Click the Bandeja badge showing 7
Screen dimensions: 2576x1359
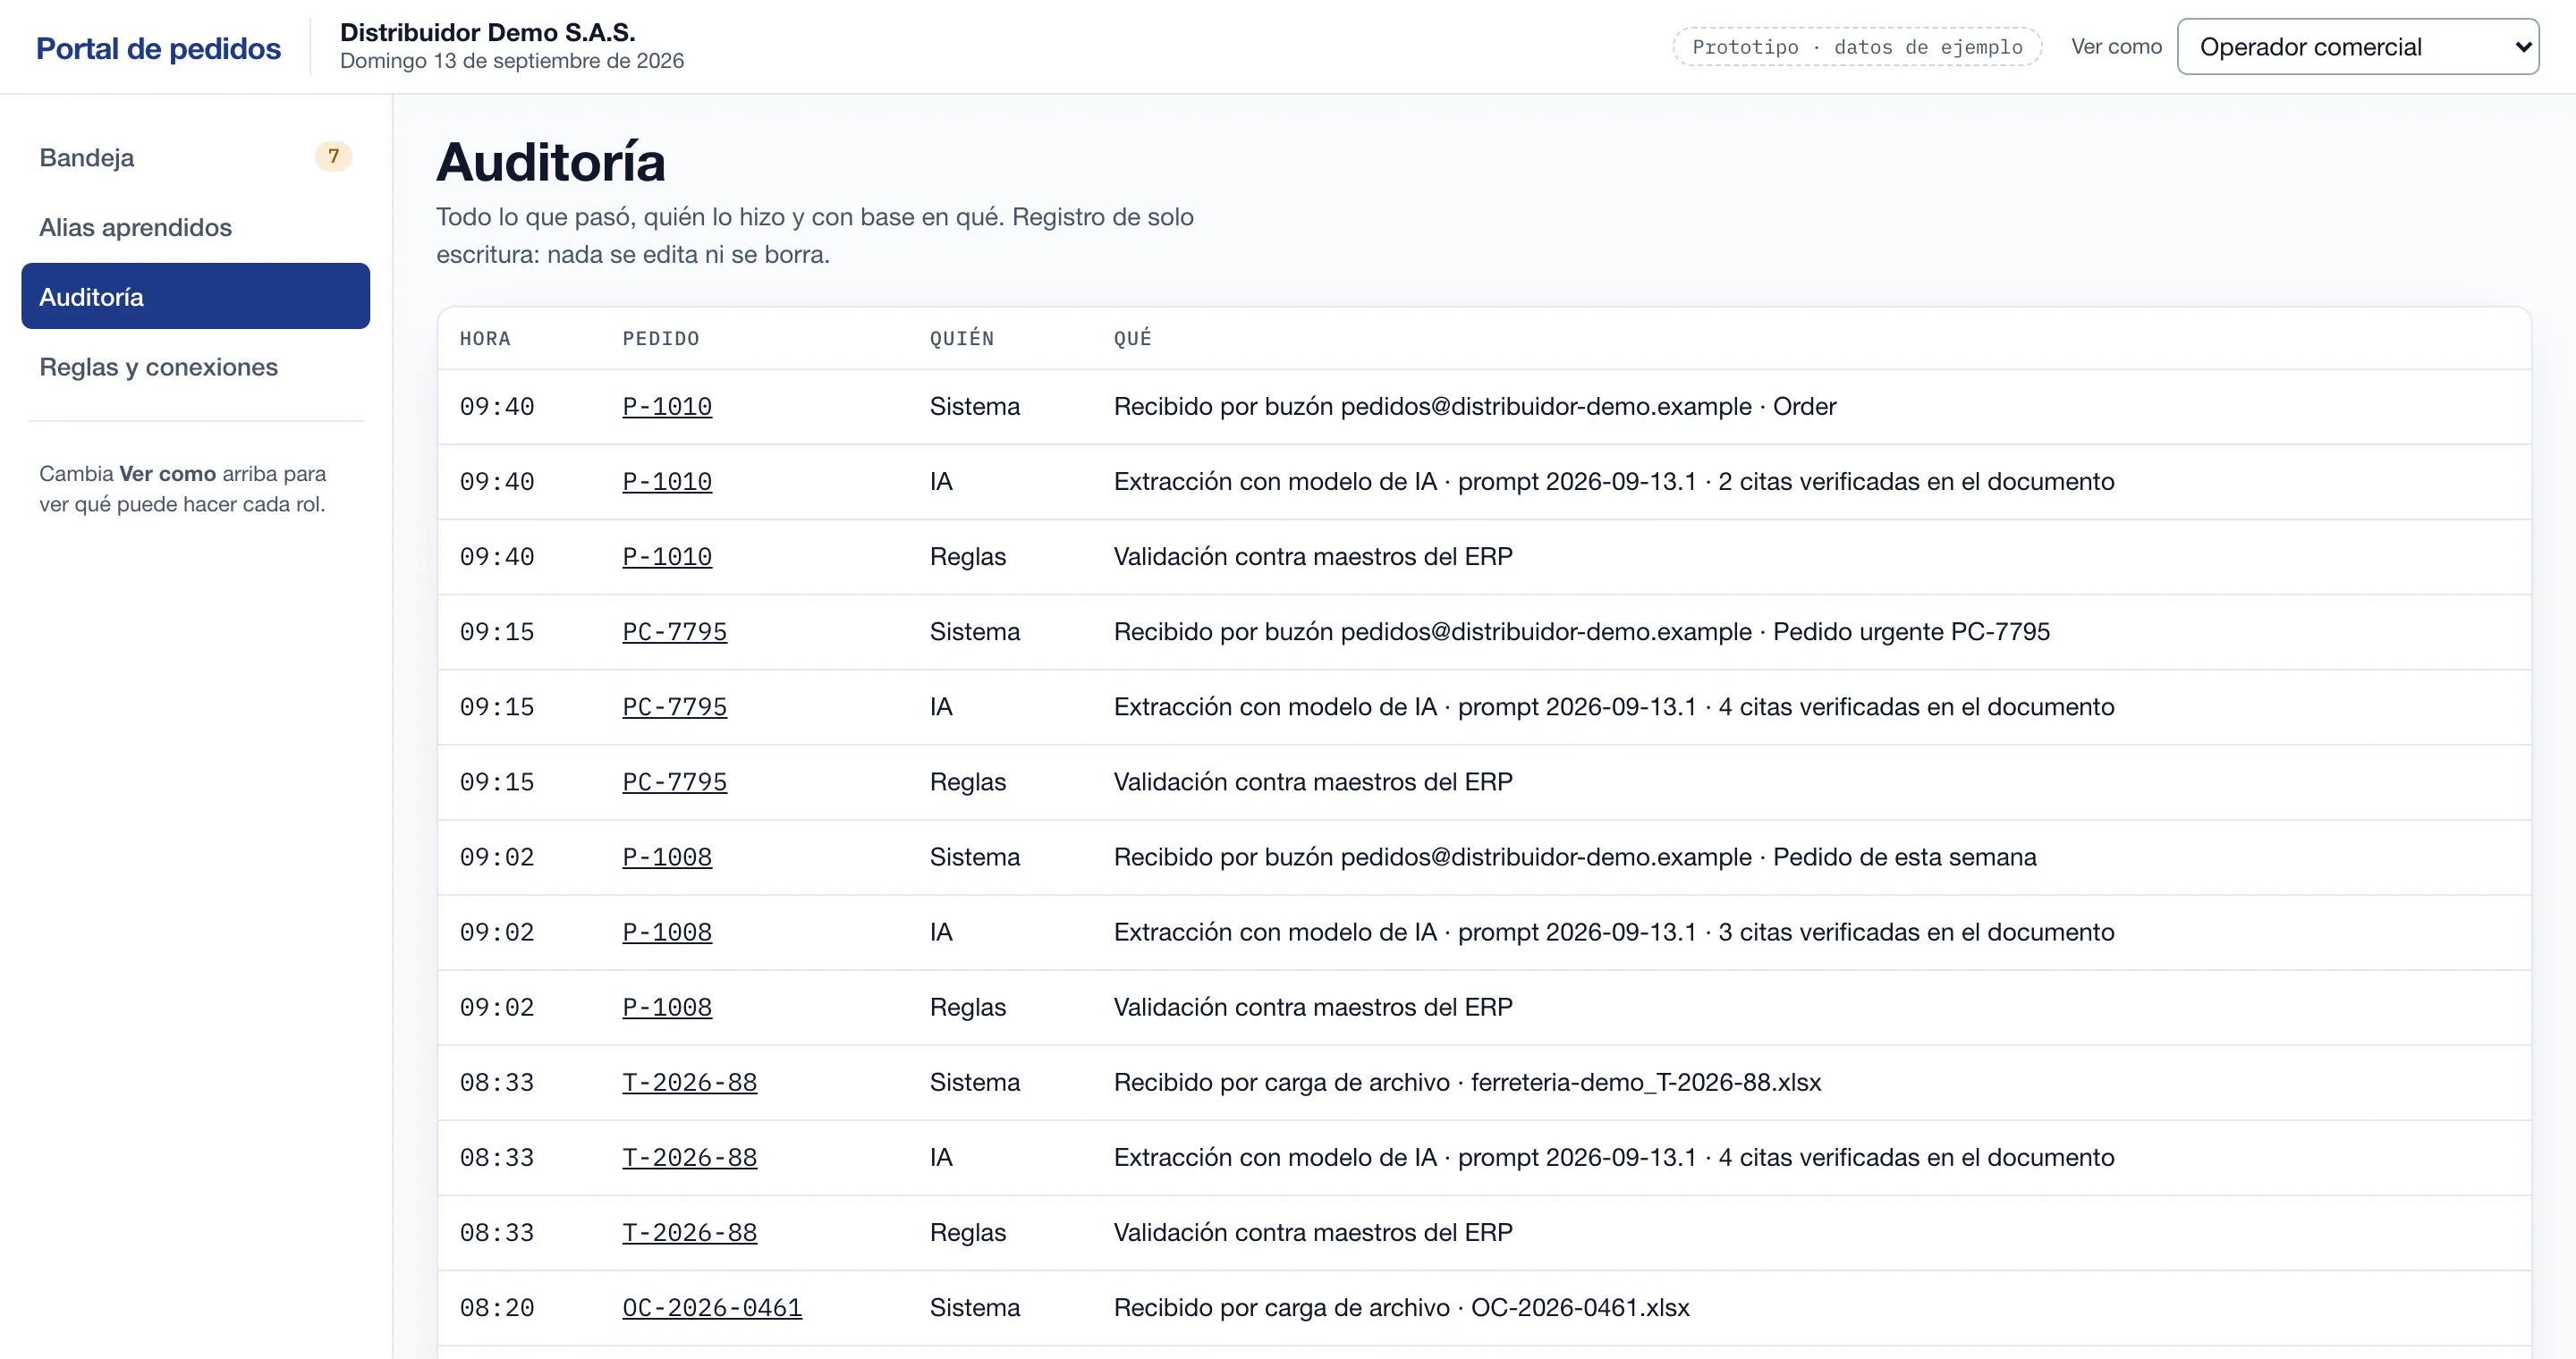pos(333,156)
